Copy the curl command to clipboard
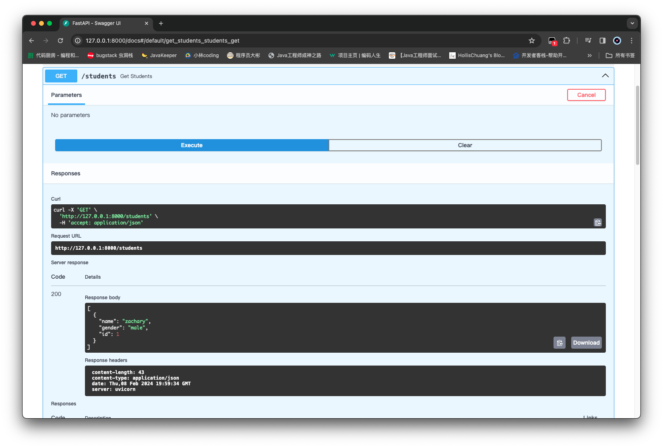This screenshot has width=663, height=448. pyautogui.click(x=598, y=222)
